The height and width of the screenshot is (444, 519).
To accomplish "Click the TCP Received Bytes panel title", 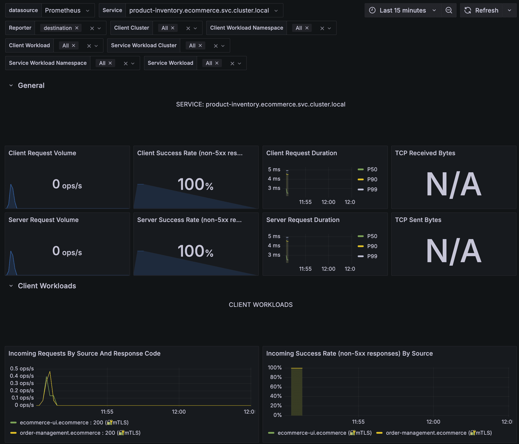I will [425, 153].
